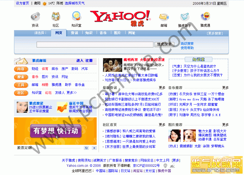Image resolution: width=244 pixels, height=175 pixels.
Task: Close the 股票定制 panel
Action: click(94, 148)
